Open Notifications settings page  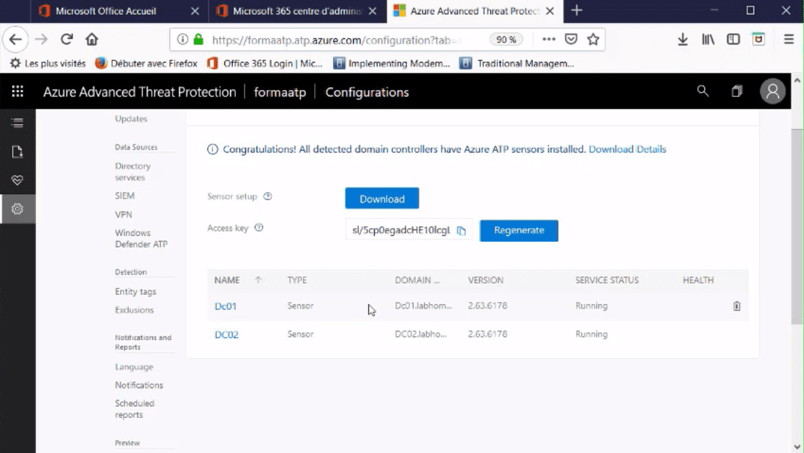139,385
